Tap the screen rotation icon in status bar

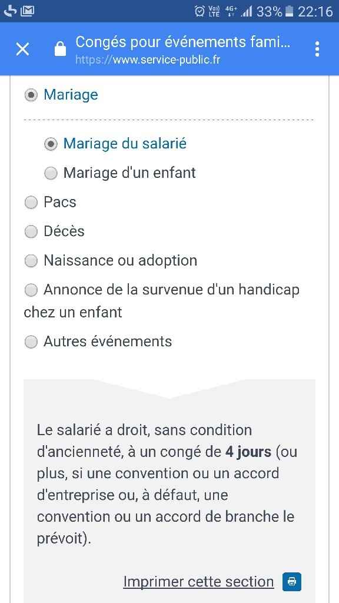tap(8, 9)
